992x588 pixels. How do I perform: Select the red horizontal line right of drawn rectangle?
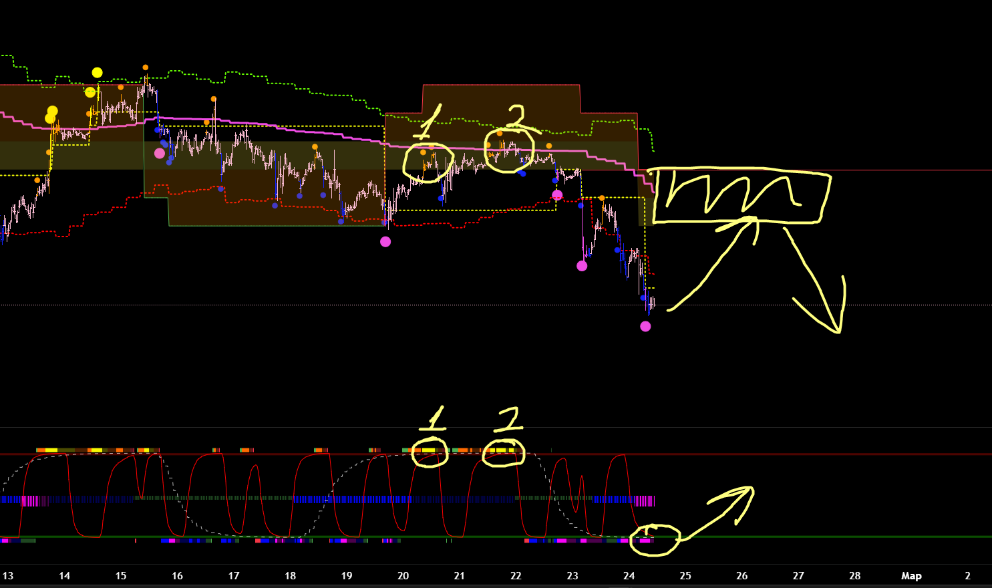click(x=908, y=170)
